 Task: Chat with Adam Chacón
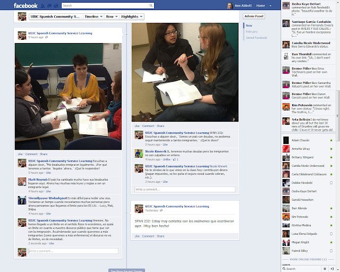(308, 140)
